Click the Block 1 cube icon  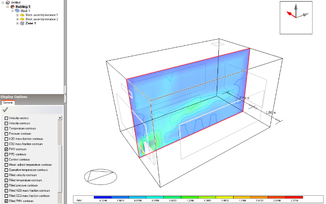pos(17,11)
